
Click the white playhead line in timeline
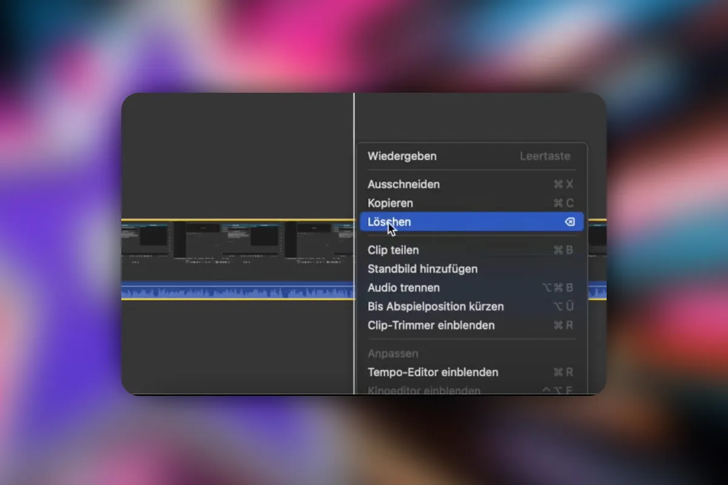coord(354,242)
